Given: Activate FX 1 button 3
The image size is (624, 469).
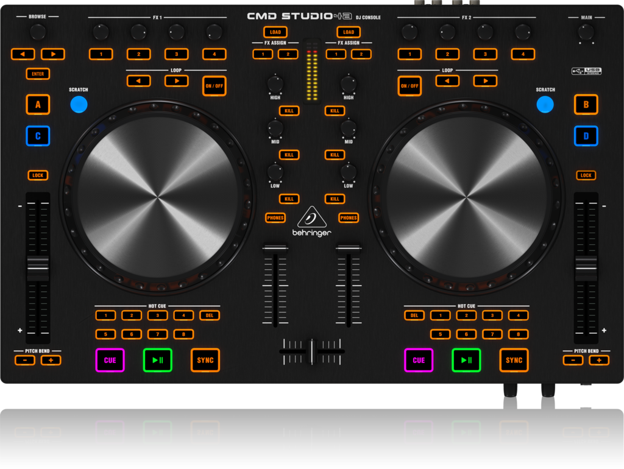Looking at the screenshot, I should click(177, 54).
